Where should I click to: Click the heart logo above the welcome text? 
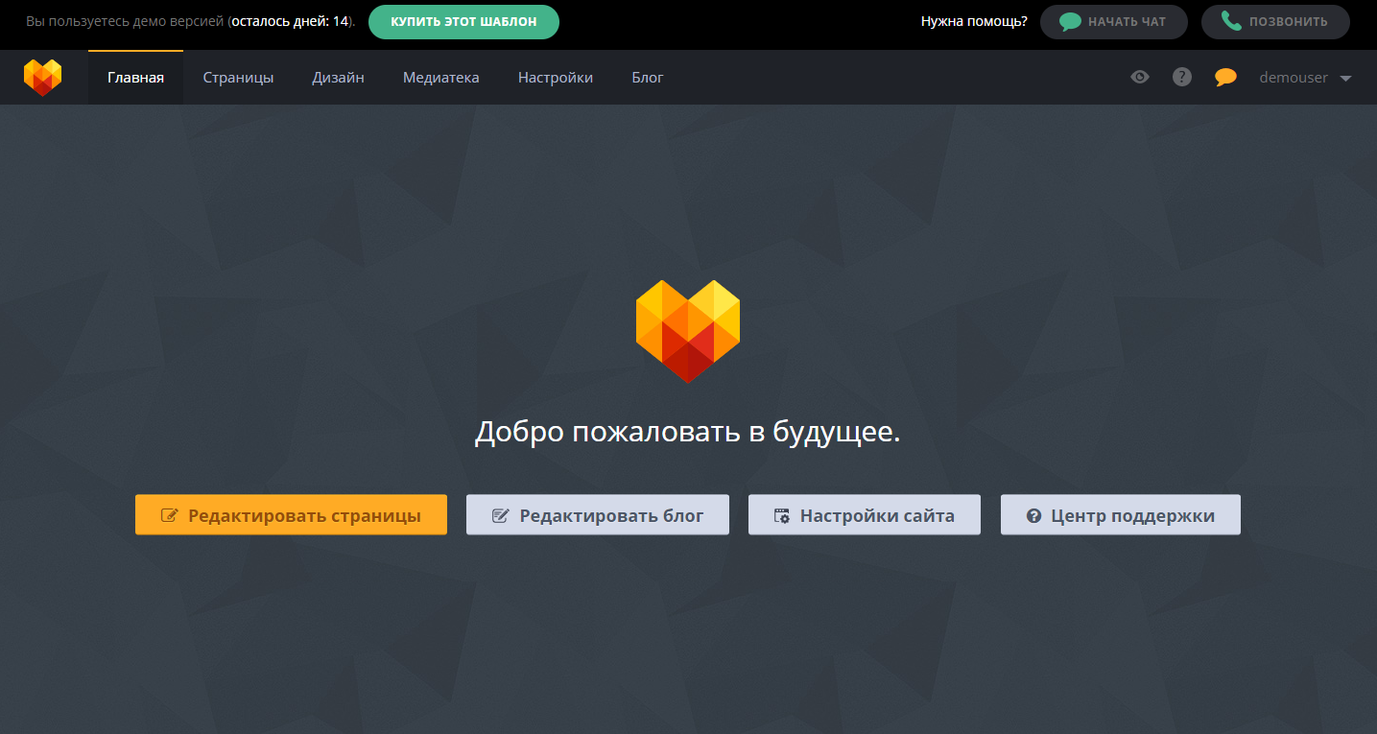[687, 330]
